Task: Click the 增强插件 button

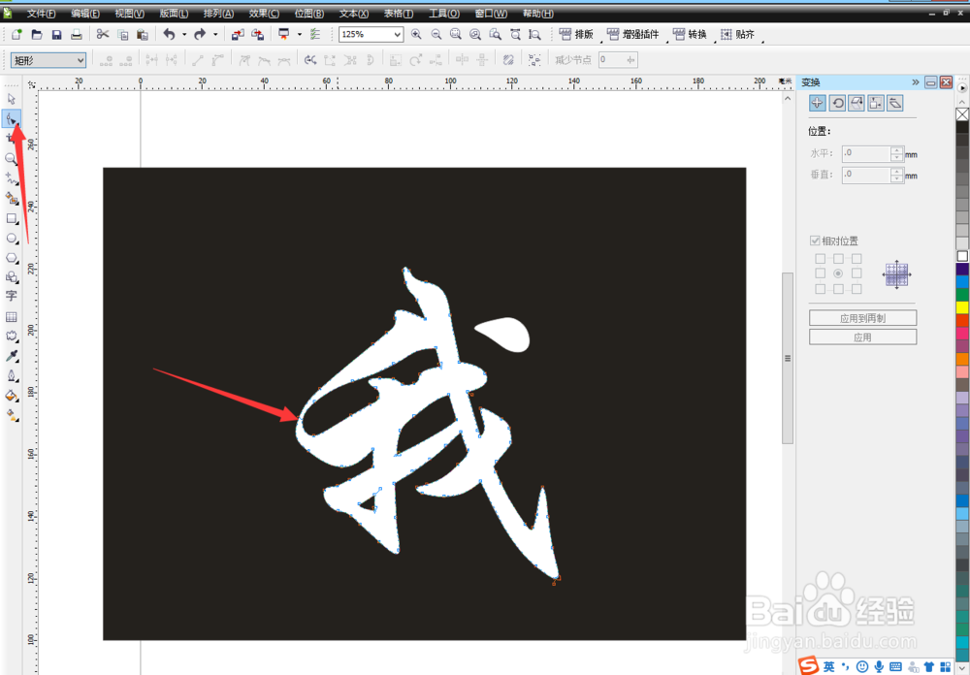Action: [x=632, y=35]
